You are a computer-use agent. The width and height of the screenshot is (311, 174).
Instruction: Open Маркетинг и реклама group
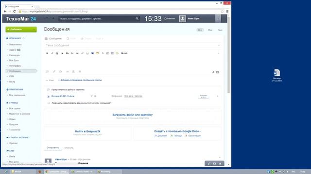[19, 114]
